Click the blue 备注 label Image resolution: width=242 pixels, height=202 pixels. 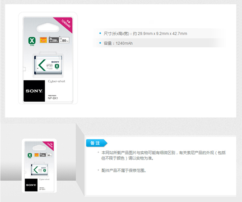pyautogui.click(x=96, y=143)
